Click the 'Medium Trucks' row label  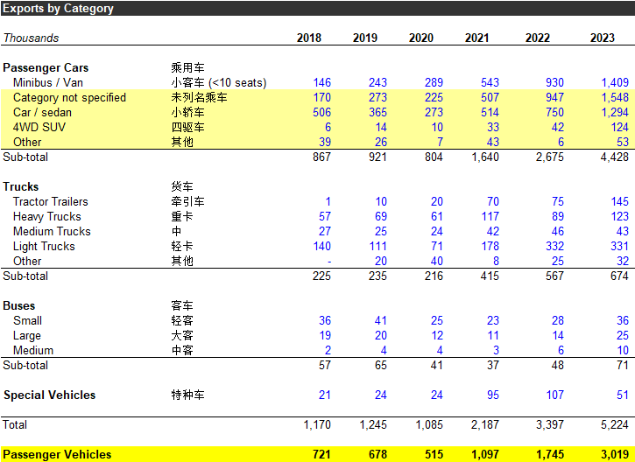click(x=52, y=231)
